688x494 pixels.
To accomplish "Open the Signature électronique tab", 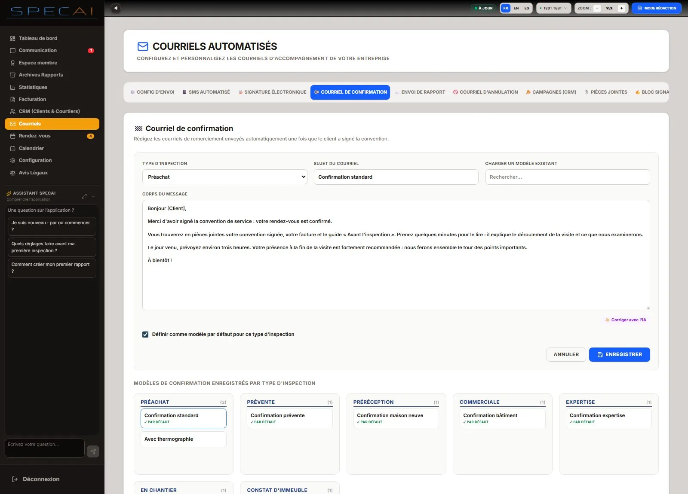I will pos(273,92).
